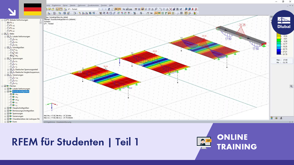Collapse the Globale Verformungen tree node
The height and width of the screenshot is (165, 294).
(2, 20)
